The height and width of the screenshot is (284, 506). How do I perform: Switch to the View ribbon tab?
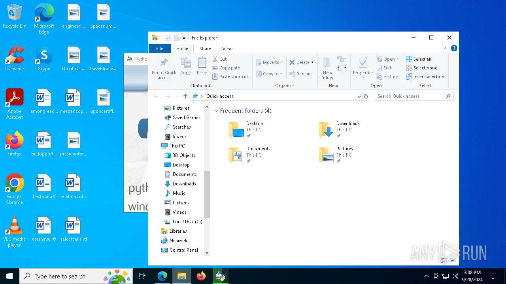click(227, 49)
